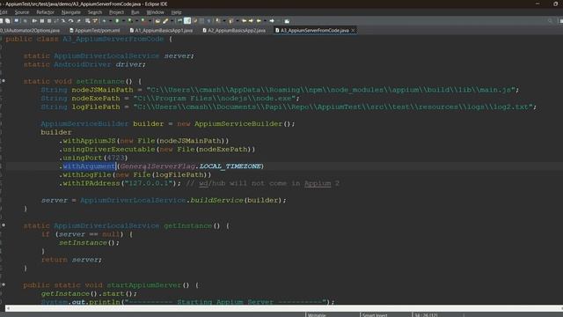Click the Save All toolbar icon
Screen dimensions: 563x317
(x=8, y=21)
